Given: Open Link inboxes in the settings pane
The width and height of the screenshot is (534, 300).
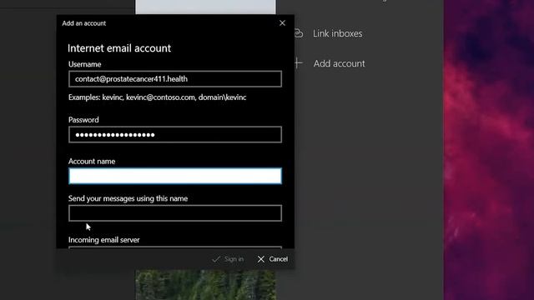Looking at the screenshot, I should pos(337,33).
